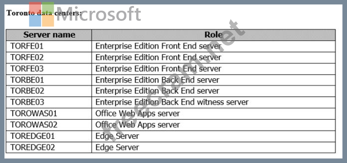Image resolution: width=347 pixels, height=163 pixels.
Task: Select the Server name column header
Action: point(49,35)
